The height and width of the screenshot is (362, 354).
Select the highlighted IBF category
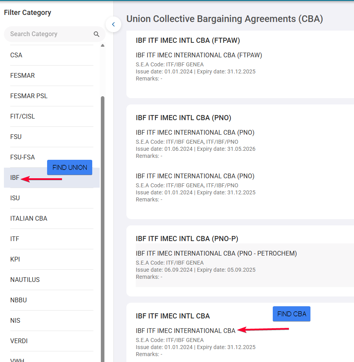(52, 178)
